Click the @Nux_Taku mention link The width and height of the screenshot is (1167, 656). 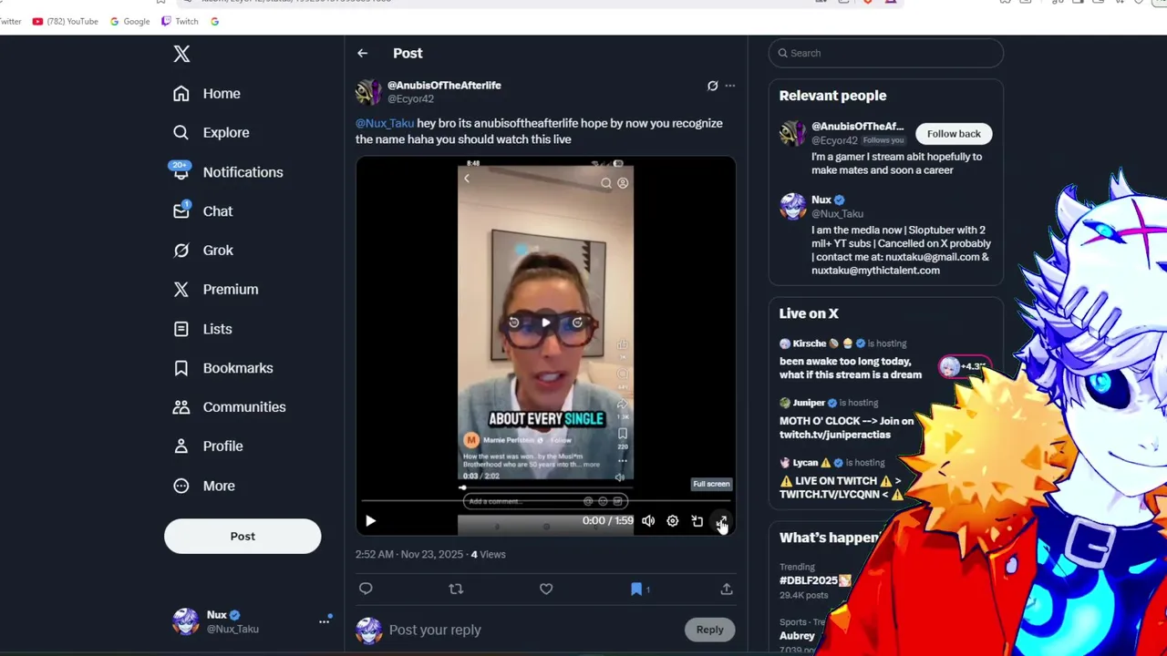click(385, 123)
